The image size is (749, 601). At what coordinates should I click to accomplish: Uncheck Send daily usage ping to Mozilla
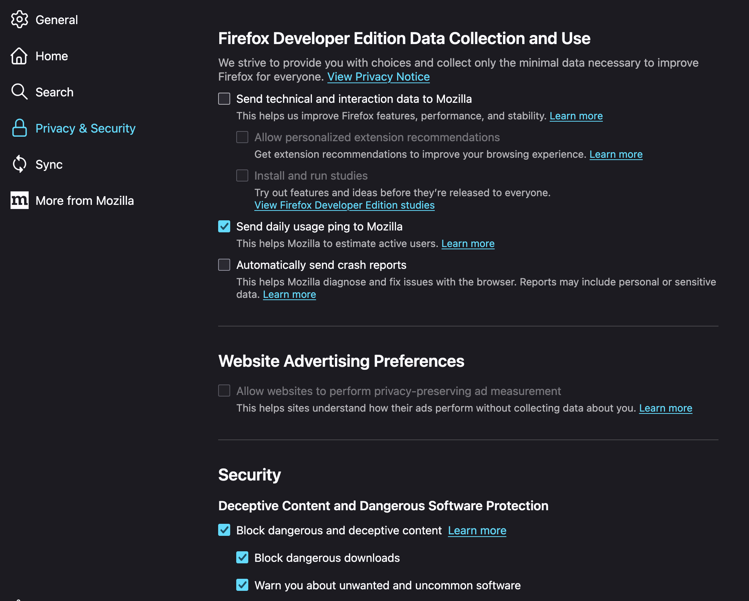tap(224, 227)
